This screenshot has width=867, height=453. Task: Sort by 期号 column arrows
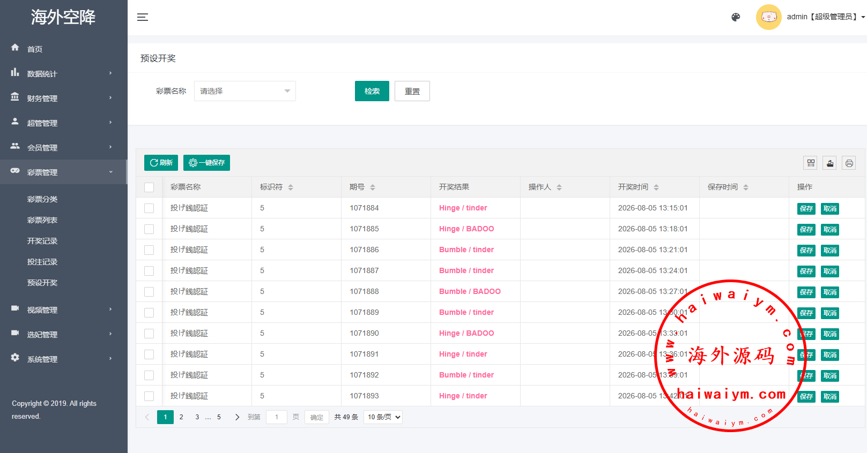click(x=373, y=187)
